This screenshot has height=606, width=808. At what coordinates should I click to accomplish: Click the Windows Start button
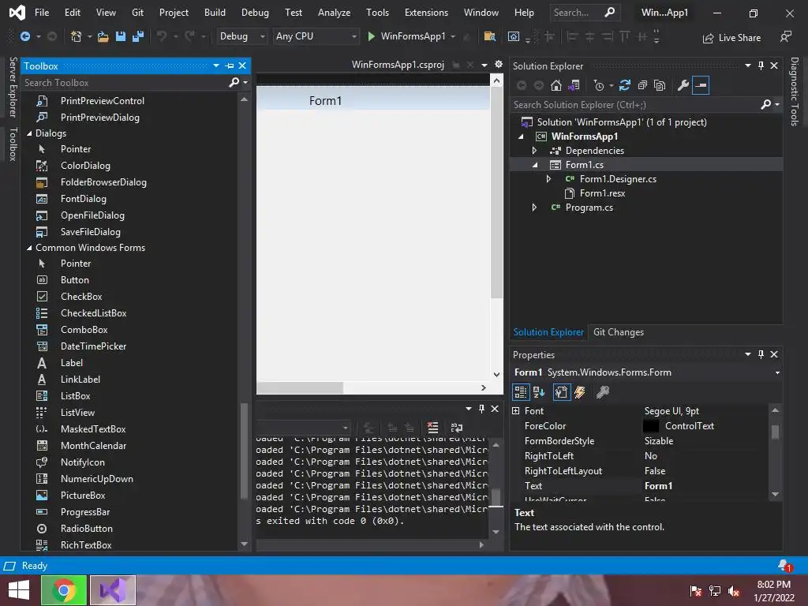18,590
